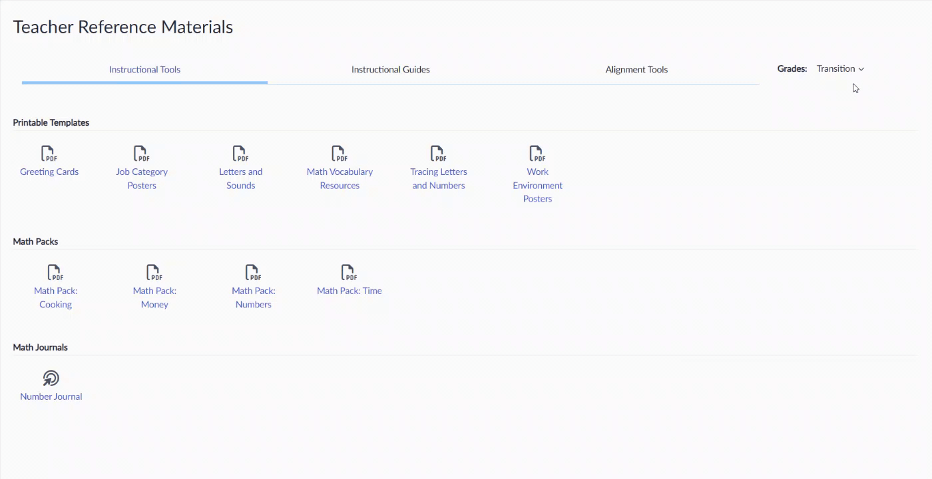The width and height of the screenshot is (932, 479).
Task: Click the Math Journals section heading
Action: point(40,347)
